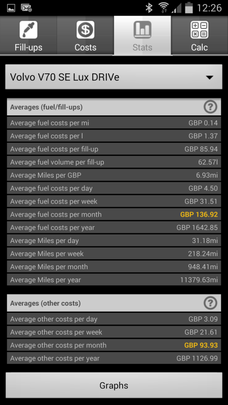Select the Stats bar chart icon

(x=142, y=30)
